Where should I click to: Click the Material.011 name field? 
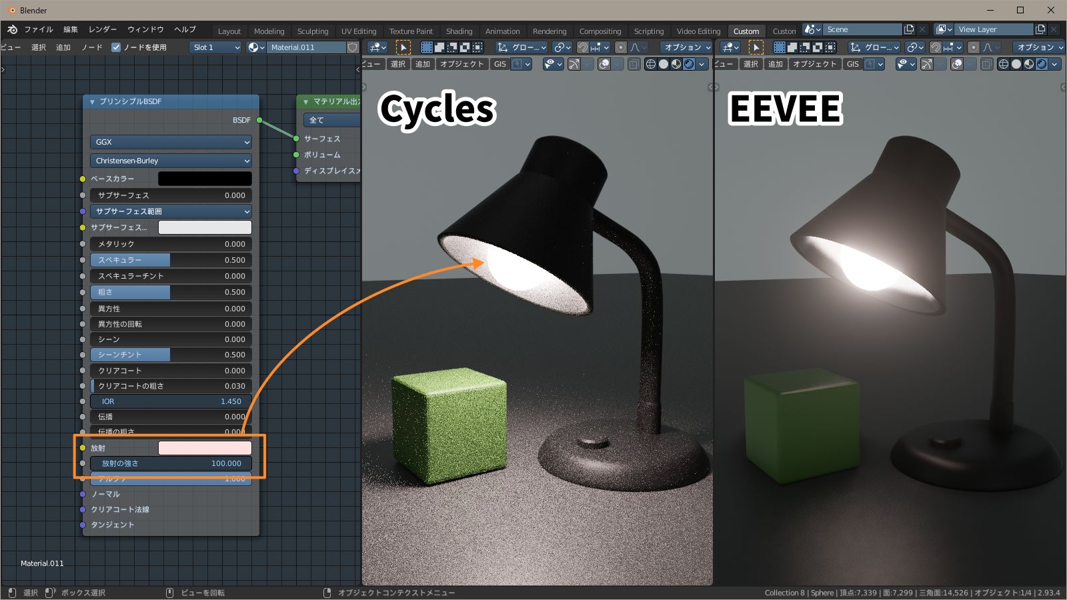click(307, 47)
